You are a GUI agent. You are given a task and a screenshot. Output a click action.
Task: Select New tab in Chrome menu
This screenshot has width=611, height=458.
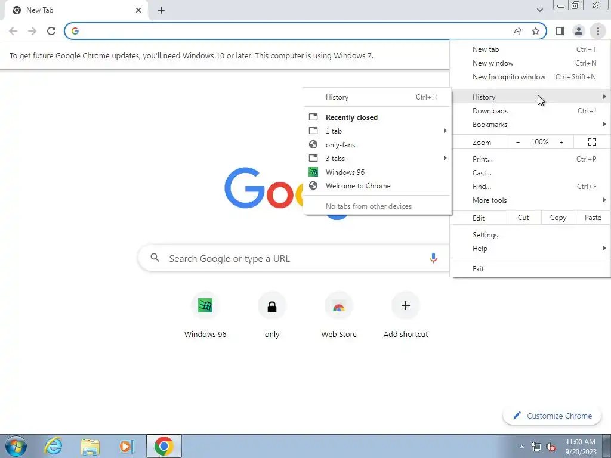pyautogui.click(x=530, y=49)
